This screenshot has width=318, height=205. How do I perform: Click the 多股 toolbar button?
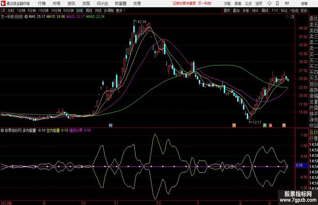click(x=246, y=11)
